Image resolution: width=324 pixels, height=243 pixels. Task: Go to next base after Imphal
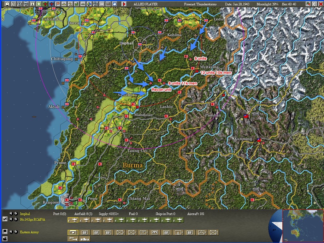click(x=16, y=214)
